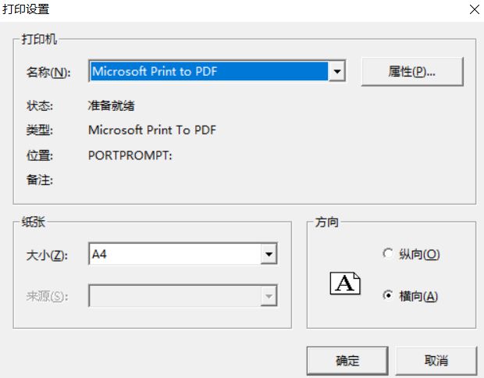Viewport: 484px width, 378px height.
Task: Click the 取消 cancel button
Action: click(x=436, y=361)
